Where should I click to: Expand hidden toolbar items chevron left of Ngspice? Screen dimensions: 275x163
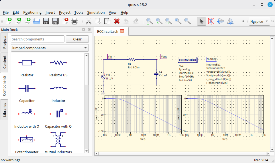[243, 21]
